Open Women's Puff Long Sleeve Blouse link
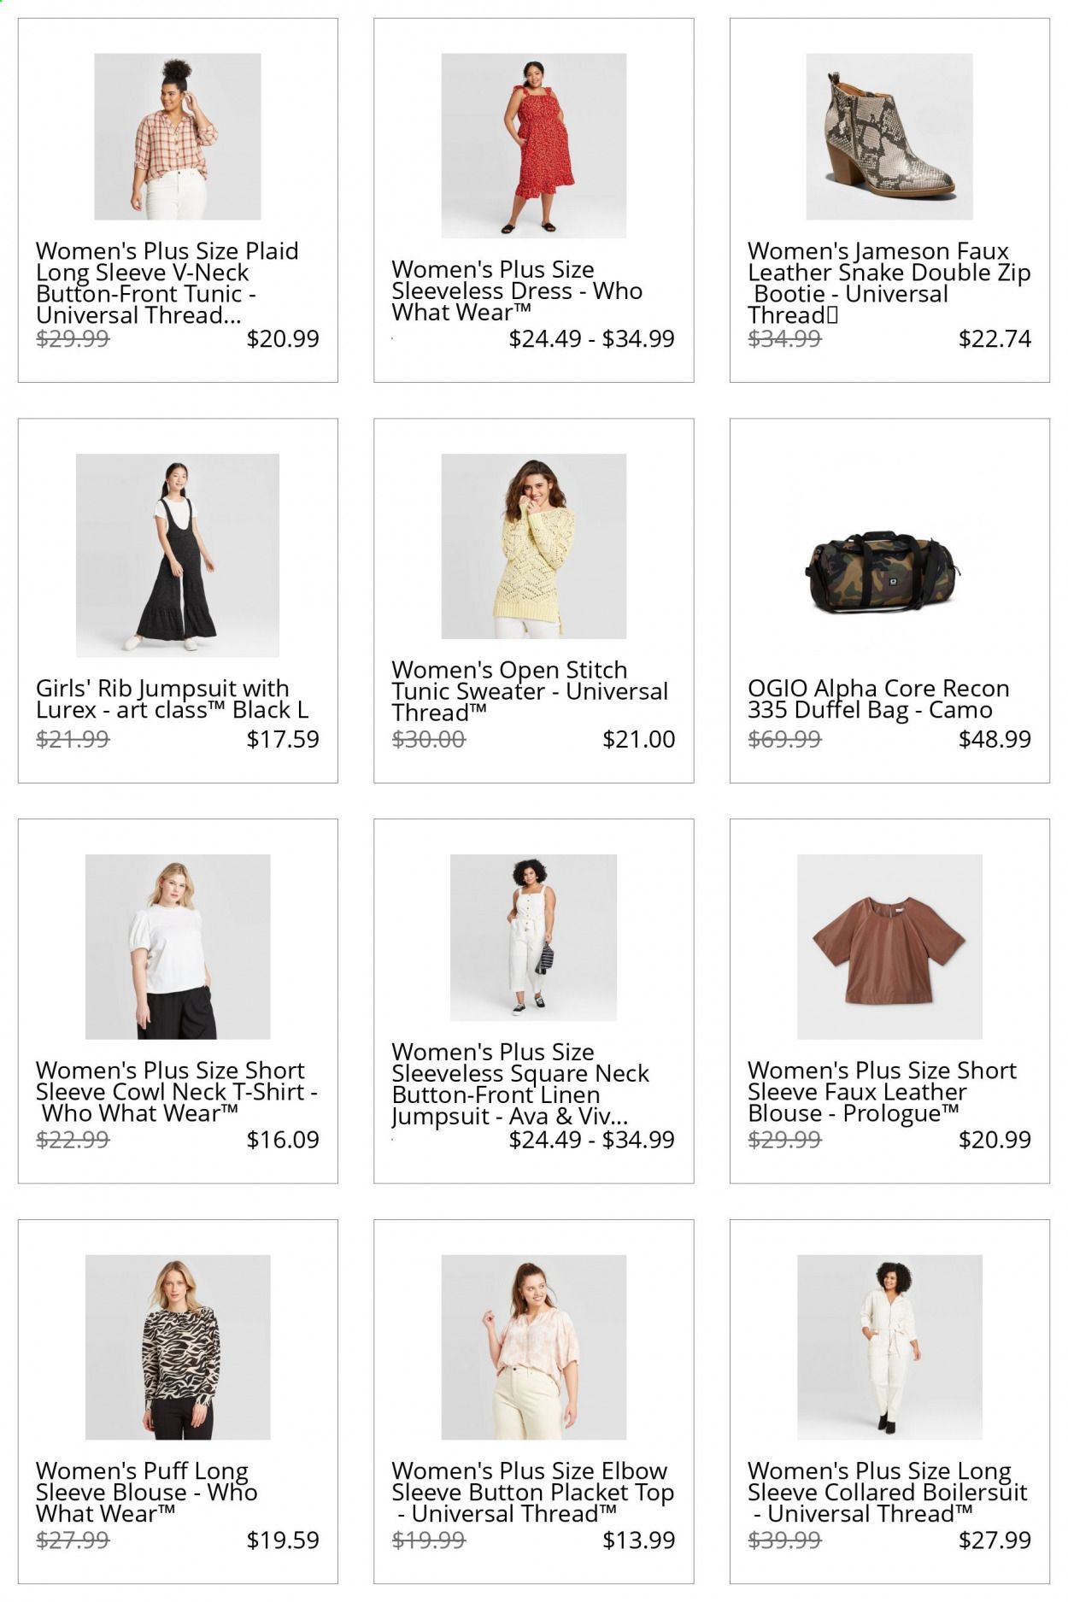The height and width of the screenshot is (1602, 1068). point(146,1492)
